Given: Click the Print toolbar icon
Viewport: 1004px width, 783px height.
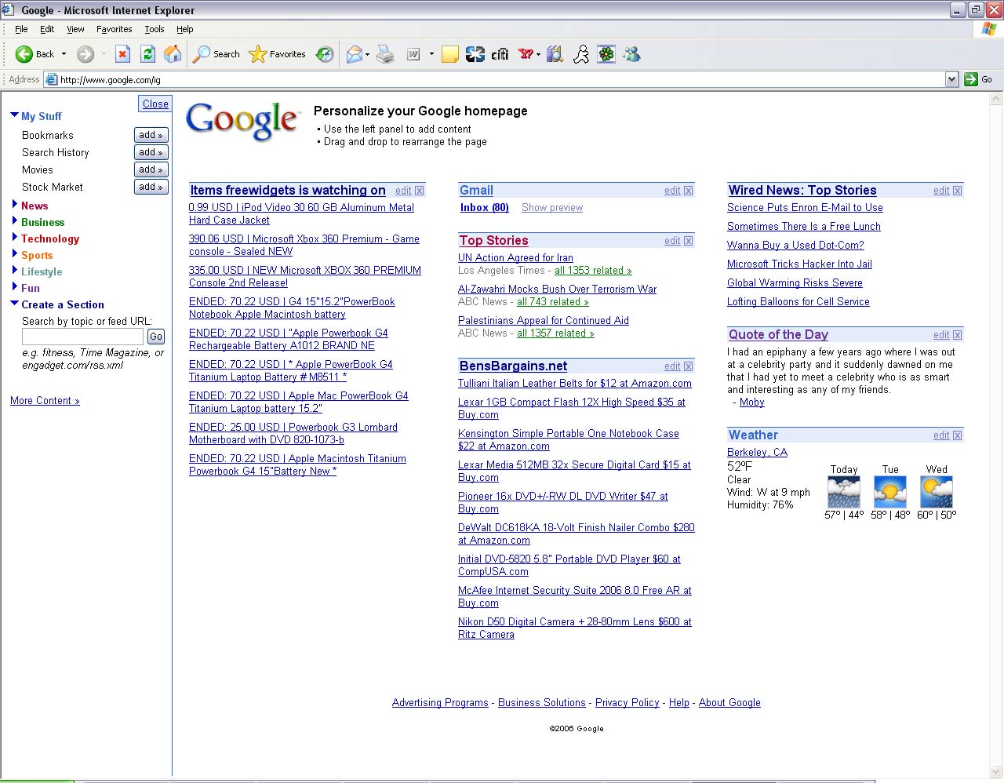Looking at the screenshot, I should [385, 54].
